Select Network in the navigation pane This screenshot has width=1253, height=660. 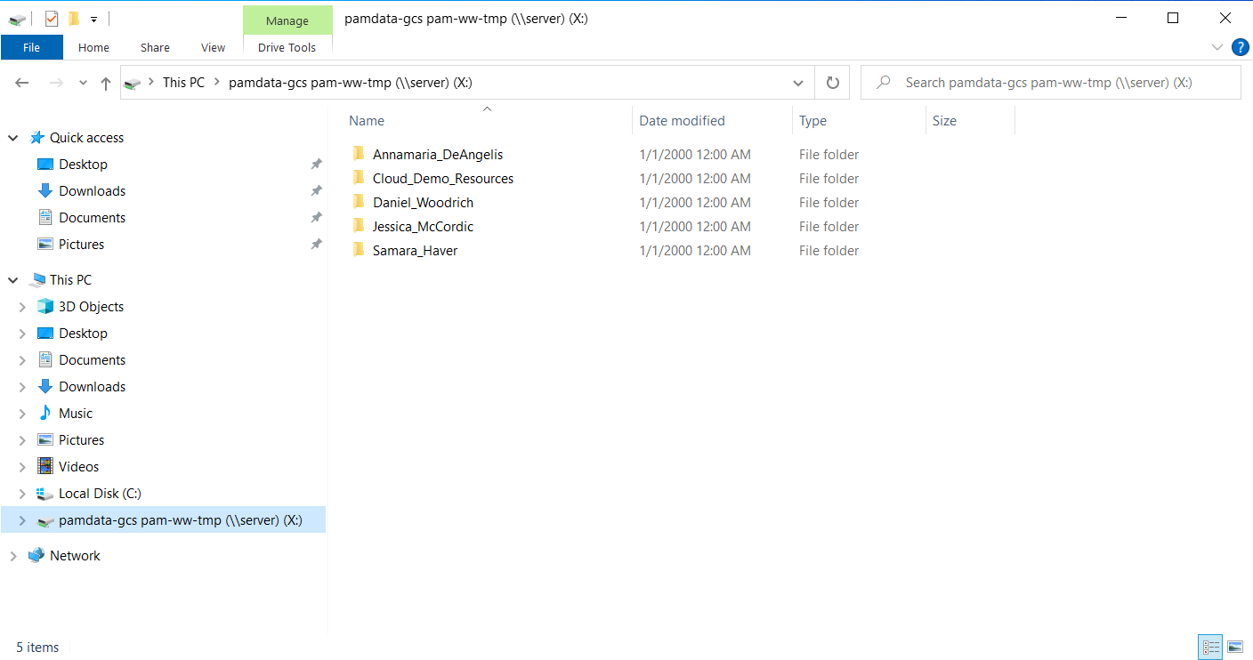click(75, 556)
